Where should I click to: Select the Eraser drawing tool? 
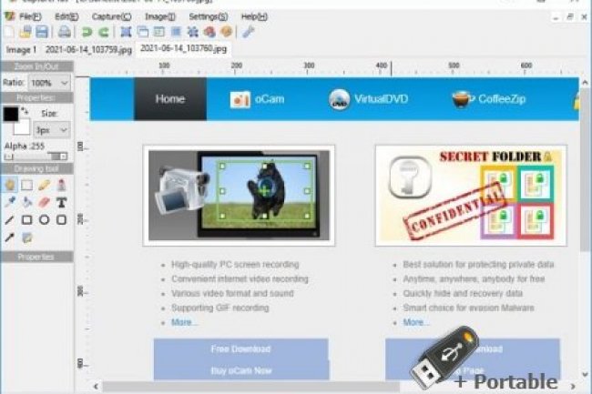(45, 202)
